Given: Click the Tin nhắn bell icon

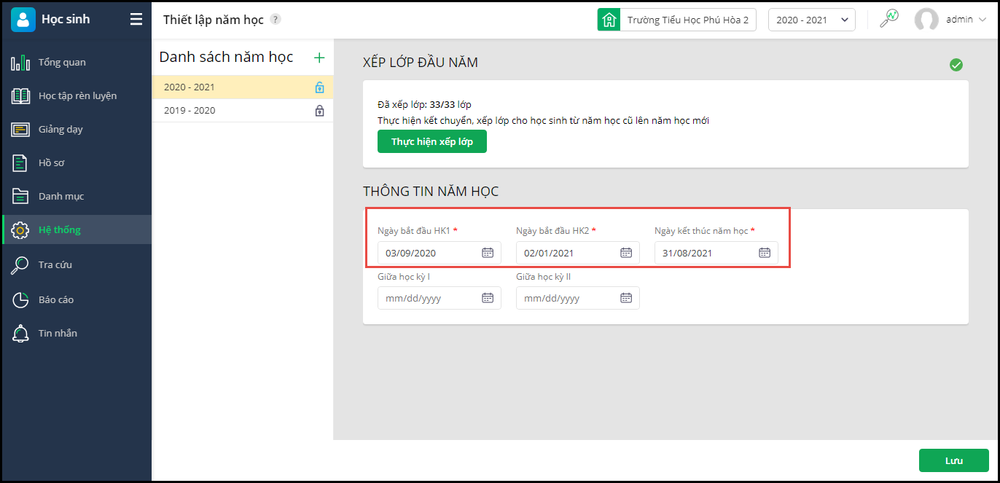Looking at the screenshot, I should (20, 334).
